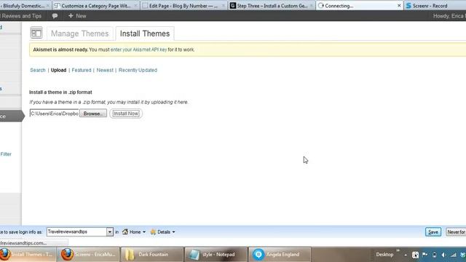466x262 pixels.
Task: Switch to Blissfully Domestic browser tab
Action: 25,6
